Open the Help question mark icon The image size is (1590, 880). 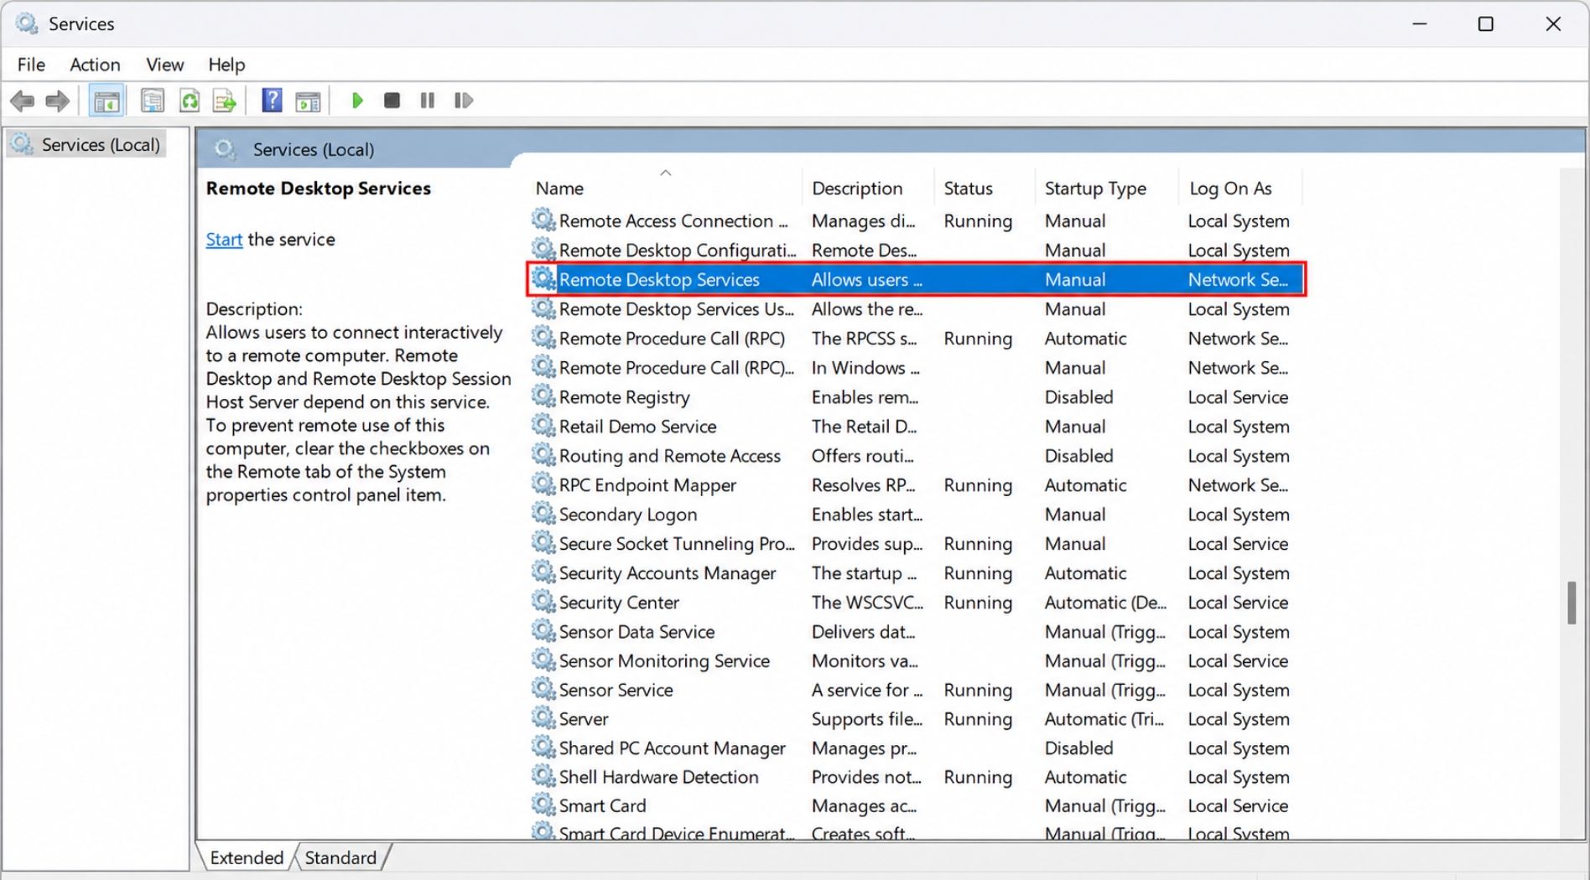point(272,101)
